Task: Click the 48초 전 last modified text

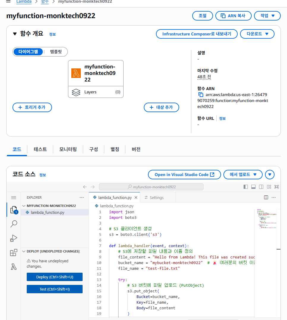Action: pyautogui.click(x=204, y=77)
